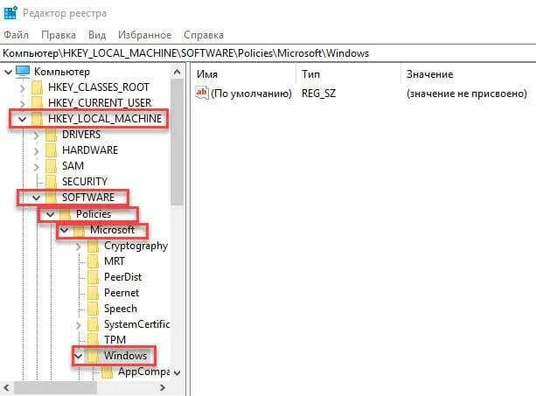Select HKEY_CURRENT_USER label
This screenshot has height=396, width=536.
(100, 103)
